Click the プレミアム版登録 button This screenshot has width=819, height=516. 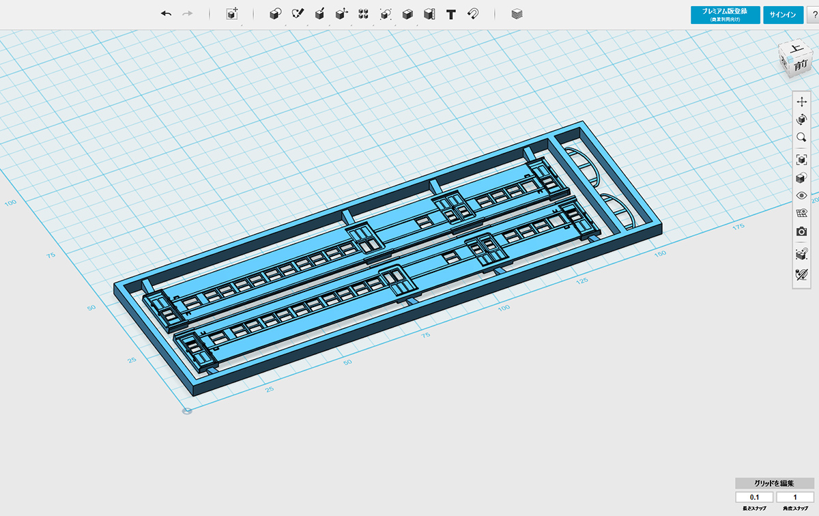pyautogui.click(x=725, y=15)
